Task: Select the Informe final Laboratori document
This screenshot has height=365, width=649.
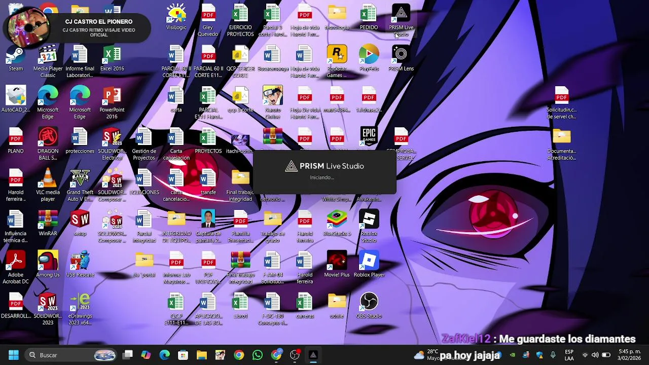Action: tap(80, 61)
